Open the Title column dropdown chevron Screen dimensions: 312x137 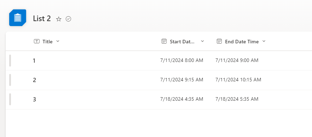coord(58,41)
